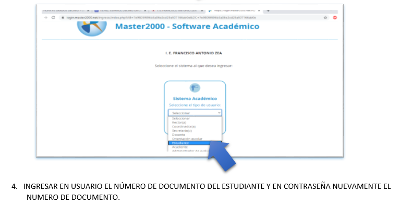Click the Sistema Académico teacher icon
Image resolution: width=400 pixels, height=204 pixels.
[x=195, y=88]
